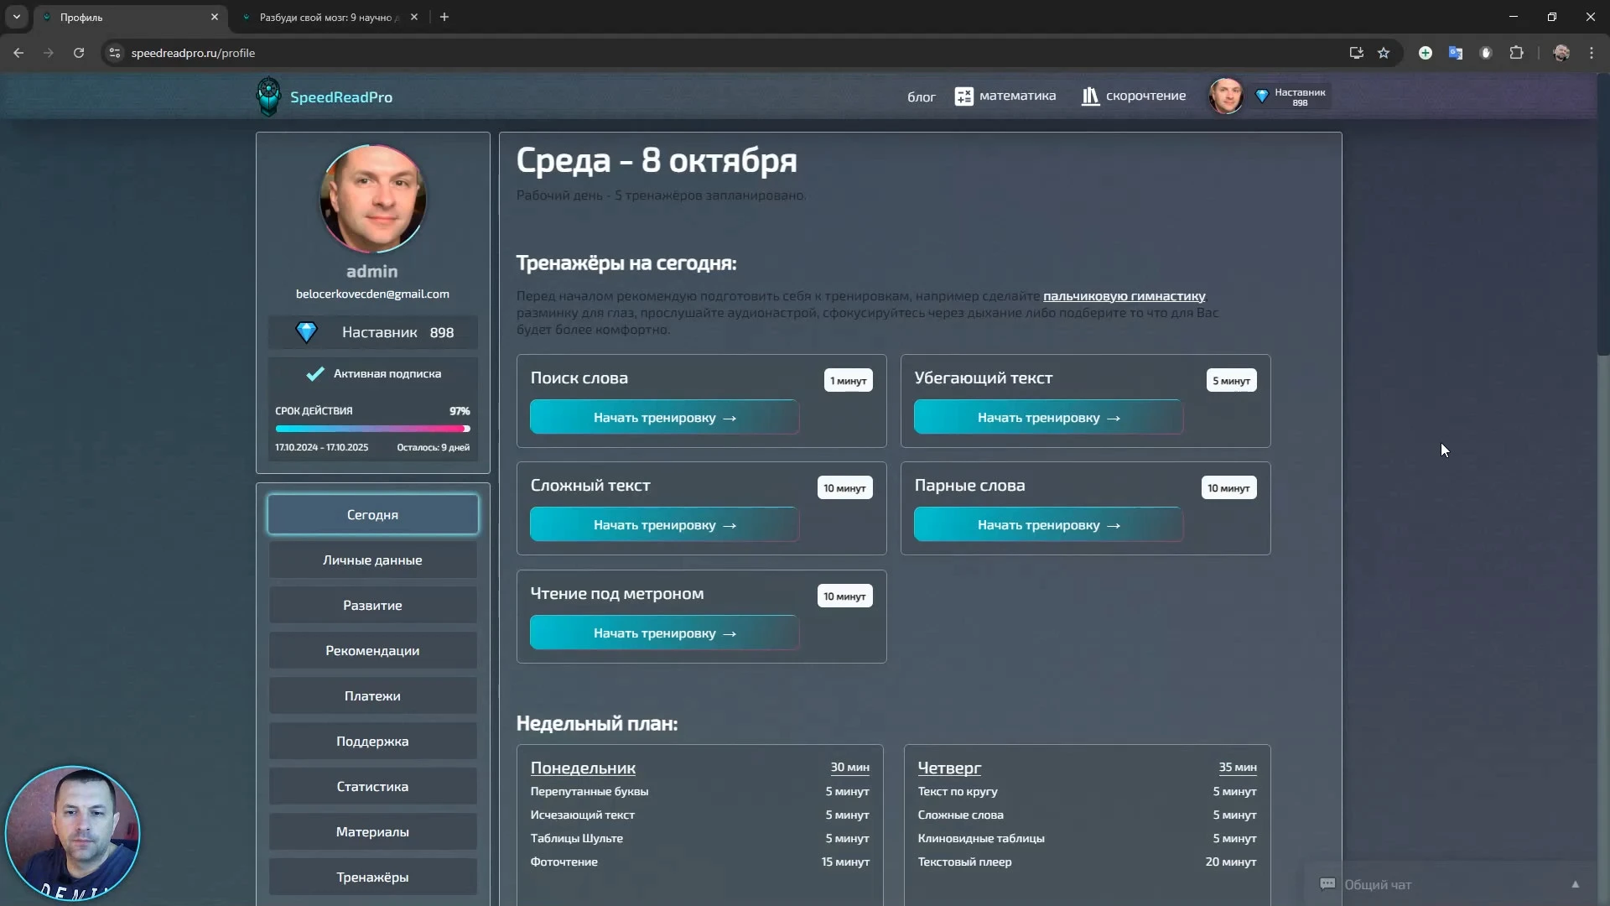Screen dimensions: 1610x906
Task: Close the Профиль tab
Action: 214,17
